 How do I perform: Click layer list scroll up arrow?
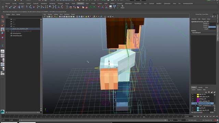click(215, 95)
